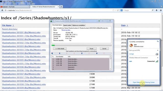Select the sam wireless network entry
163x91 pixels.
pyautogui.click(x=144, y=61)
